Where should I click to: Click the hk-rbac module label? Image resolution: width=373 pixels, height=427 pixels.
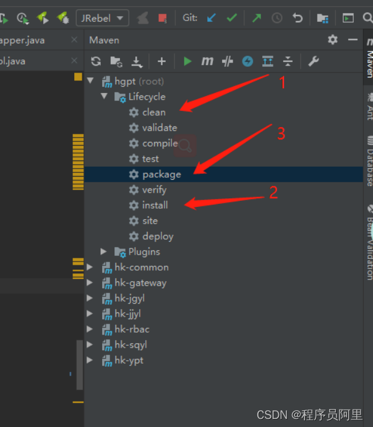132,329
